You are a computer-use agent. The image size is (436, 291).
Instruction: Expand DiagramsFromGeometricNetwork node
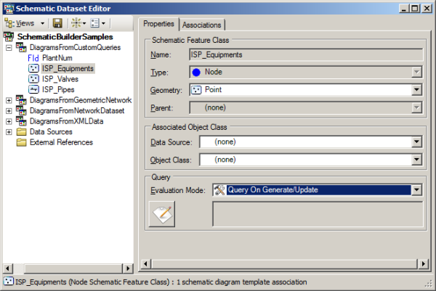click(9, 100)
